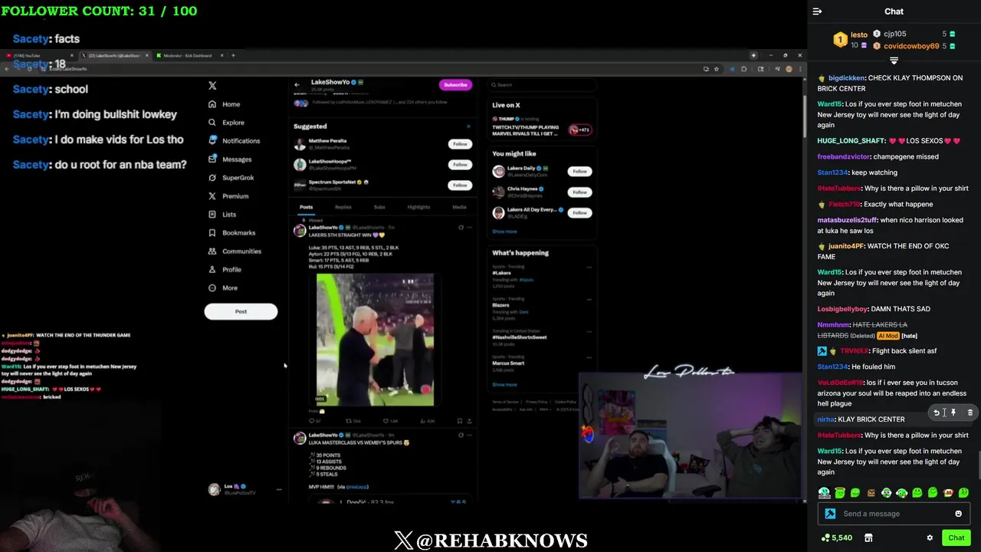Pin nirha's message with pin icon
Screen dimensions: 981x552
pos(953,412)
